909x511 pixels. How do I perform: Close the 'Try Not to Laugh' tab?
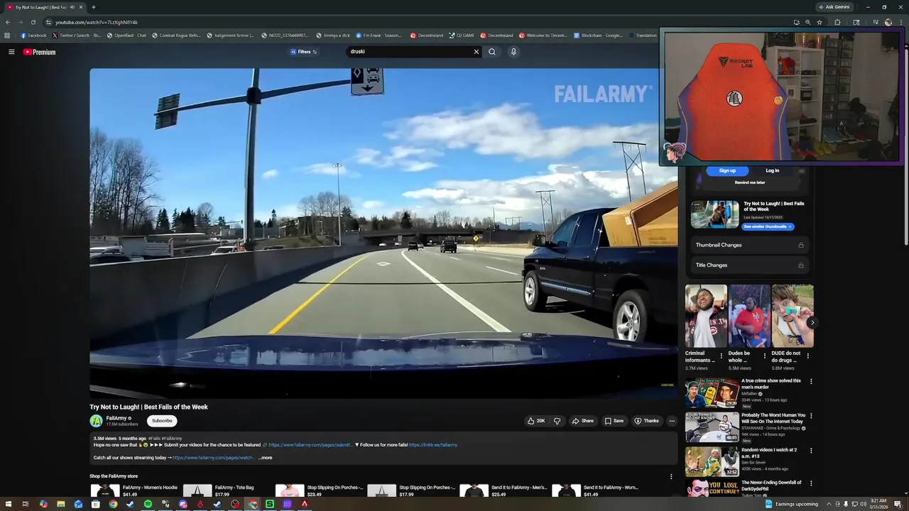(x=81, y=7)
